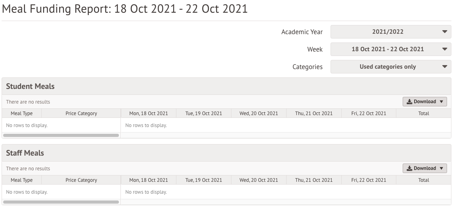Sort Student Meals by Price Category column
The height and width of the screenshot is (208, 453).
click(x=81, y=114)
